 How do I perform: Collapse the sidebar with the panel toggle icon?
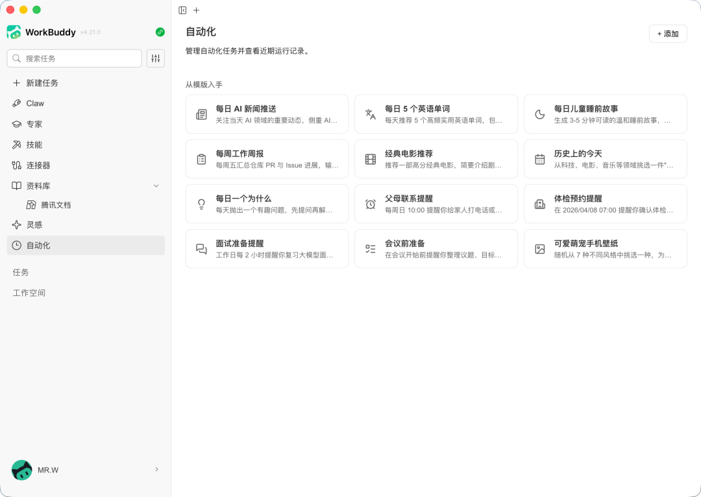182,10
